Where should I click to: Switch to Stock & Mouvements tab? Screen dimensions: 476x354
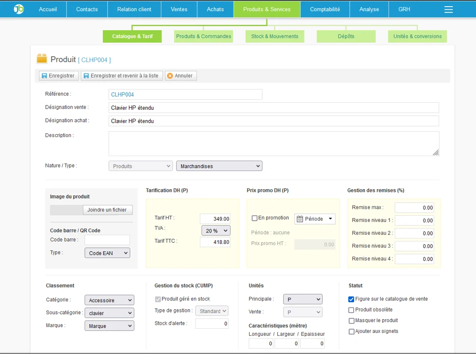[275, 36]
